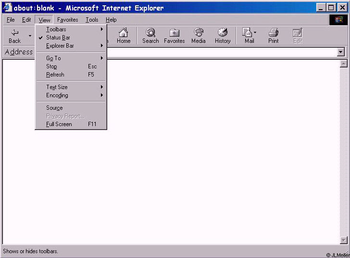Open the Search pane from the toolbar
The image size is (350, 258).
pyautogui.click(x=150, y=36)
